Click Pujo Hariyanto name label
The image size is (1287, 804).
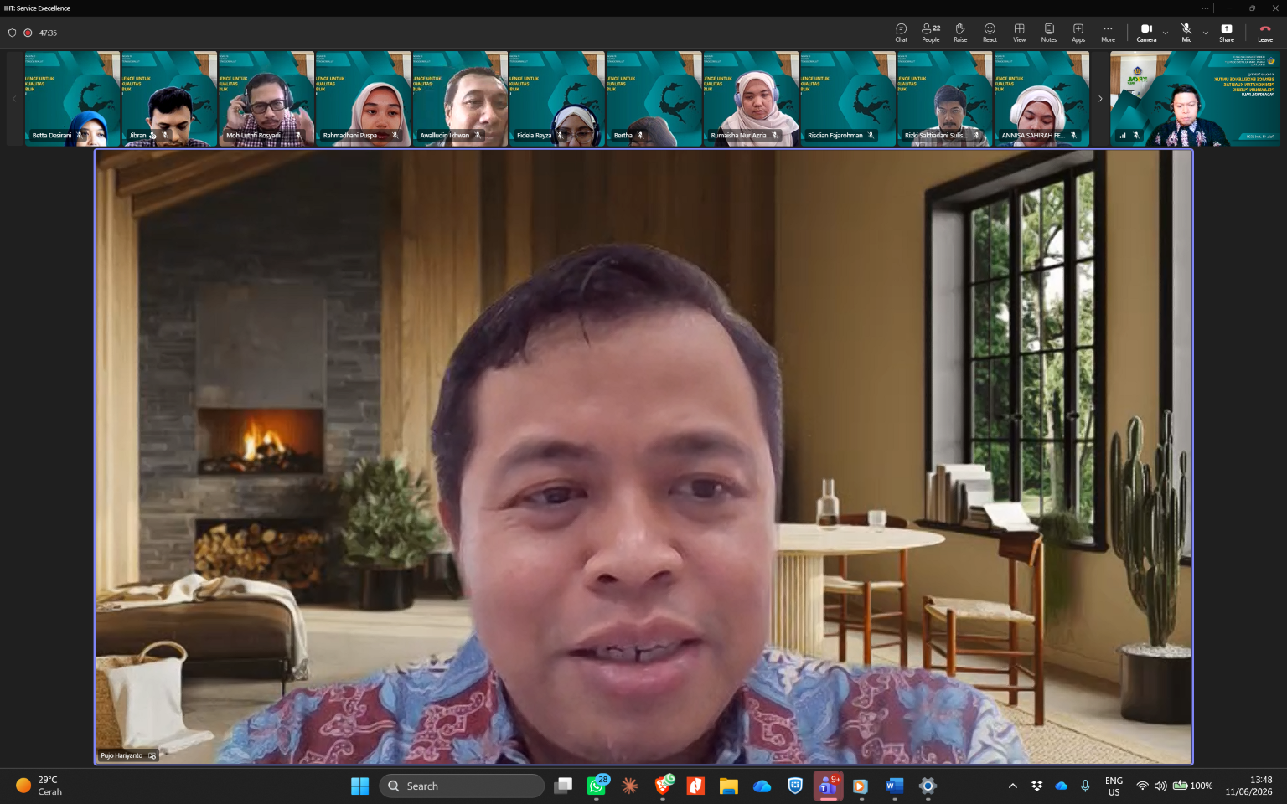(x=121, y=755)
